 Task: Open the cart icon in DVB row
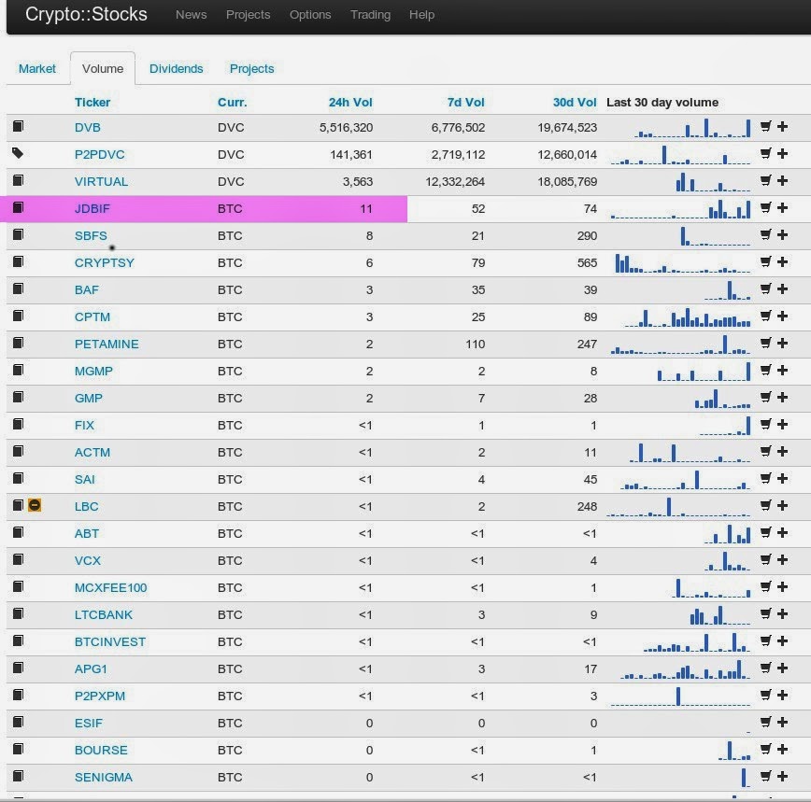pos(765,127)
